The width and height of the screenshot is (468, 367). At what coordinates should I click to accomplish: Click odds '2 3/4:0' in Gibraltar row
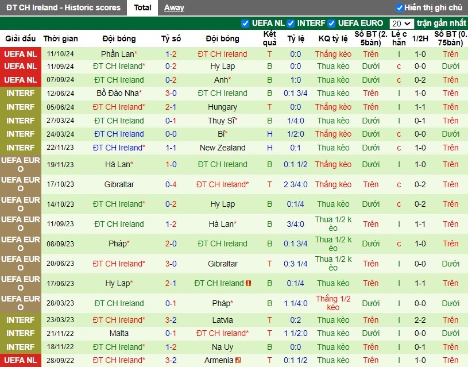[x=296, y=184]
